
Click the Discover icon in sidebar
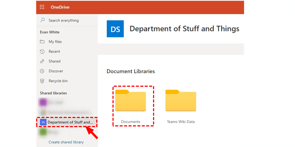pyautogui.click(x=42, y=71)
